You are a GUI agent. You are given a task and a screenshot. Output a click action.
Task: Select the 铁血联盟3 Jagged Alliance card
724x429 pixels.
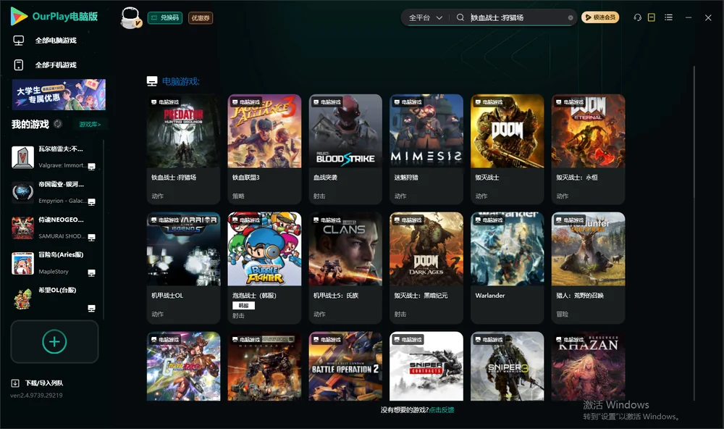pyautogui.click(x=264, y=149)
